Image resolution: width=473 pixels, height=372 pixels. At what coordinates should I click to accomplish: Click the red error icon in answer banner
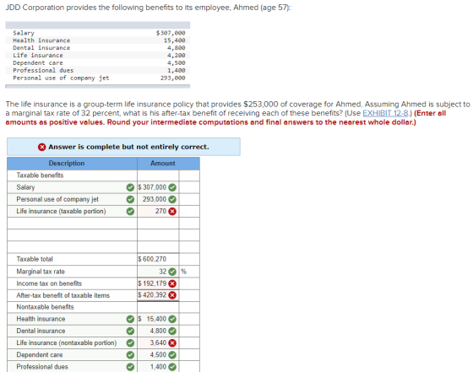[42, 147]
